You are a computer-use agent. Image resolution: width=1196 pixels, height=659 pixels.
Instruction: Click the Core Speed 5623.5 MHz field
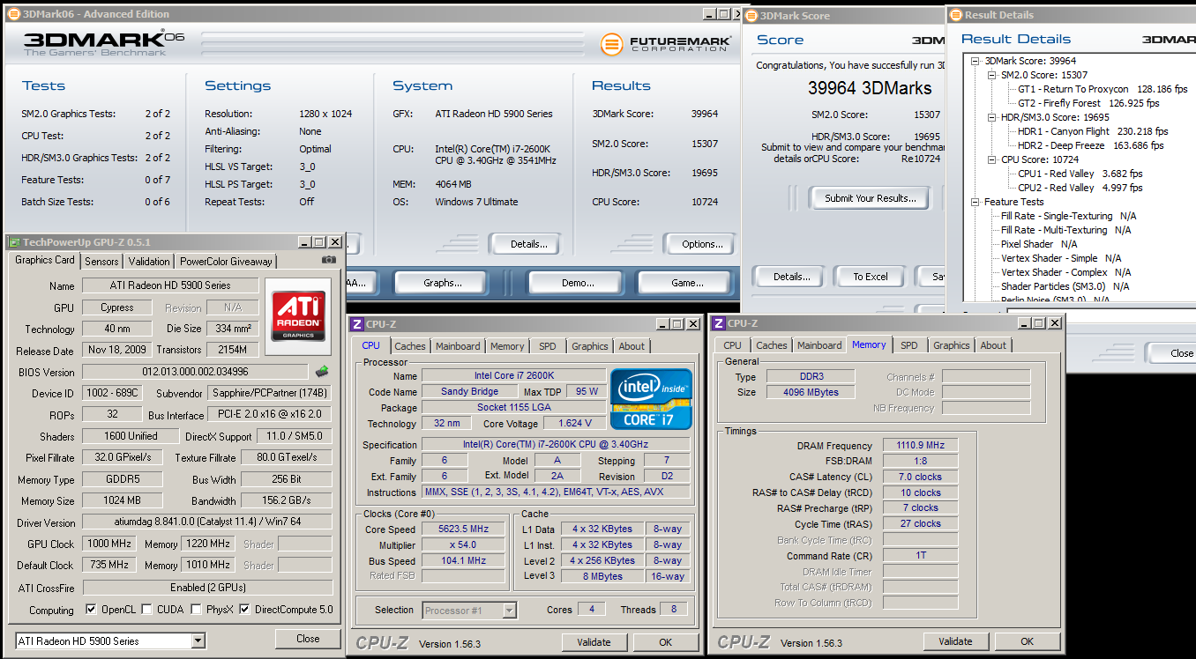(x=463, y=529)
